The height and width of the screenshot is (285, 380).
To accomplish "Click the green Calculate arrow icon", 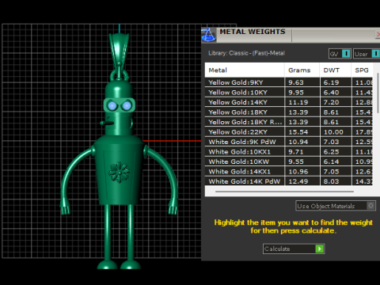I will [320, 249].
